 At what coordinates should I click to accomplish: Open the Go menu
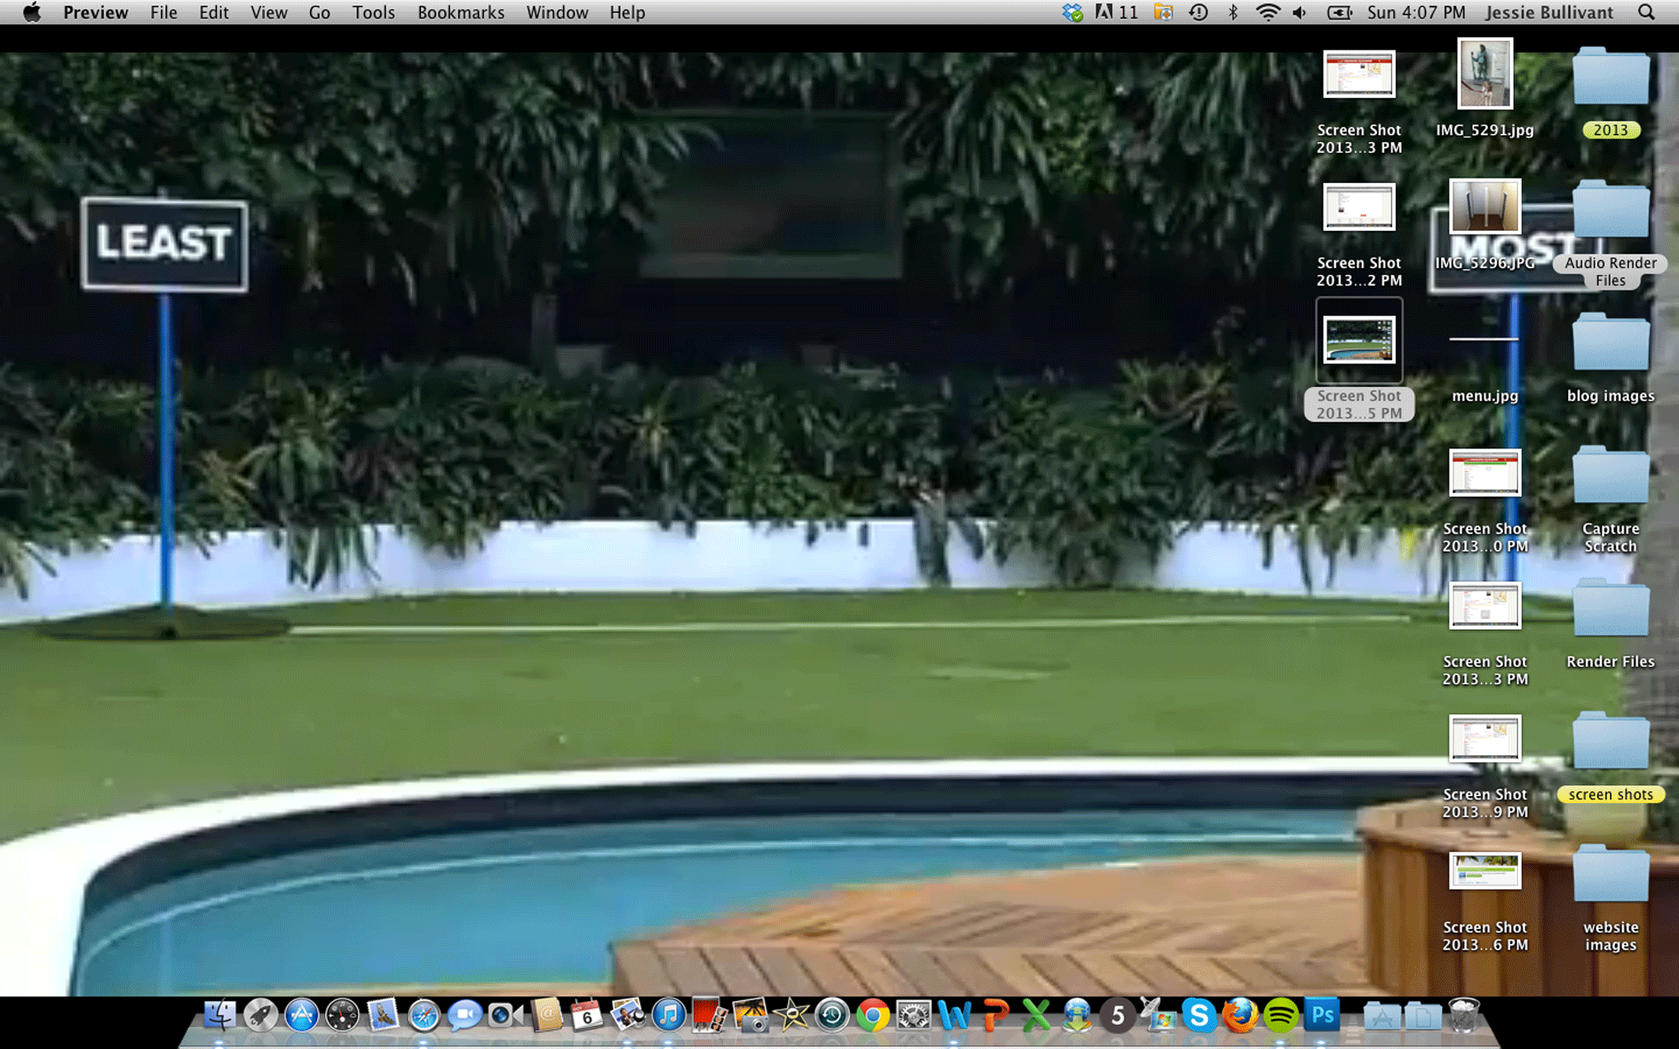[320, 12]
